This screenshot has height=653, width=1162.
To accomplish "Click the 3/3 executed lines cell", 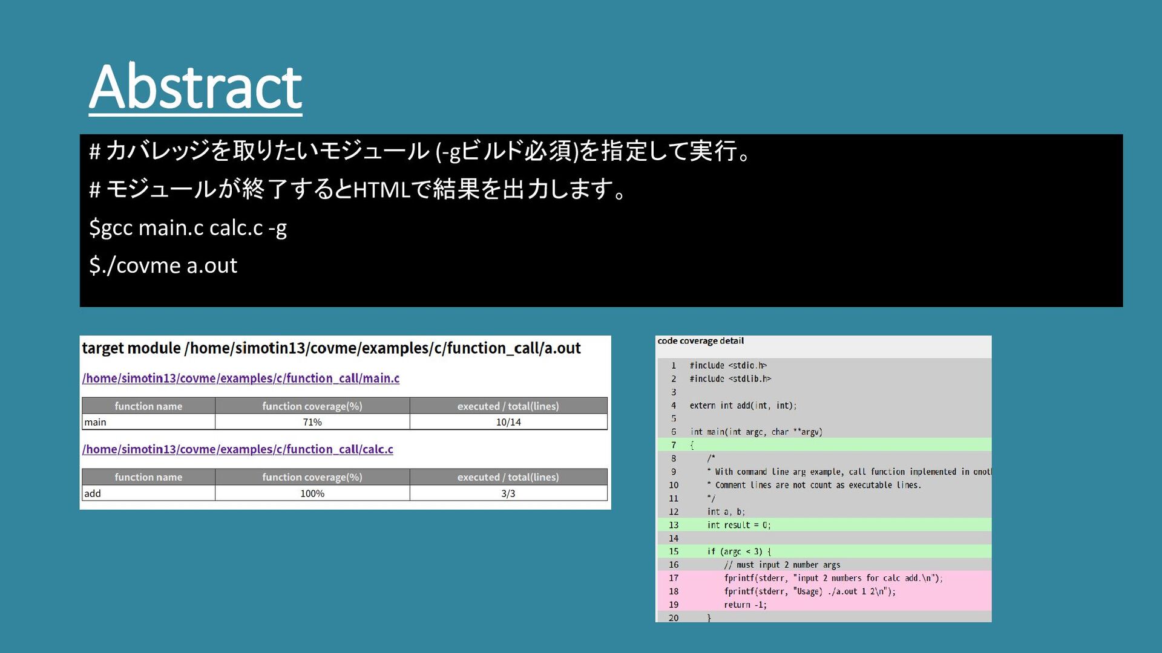I will coord(508,493).
